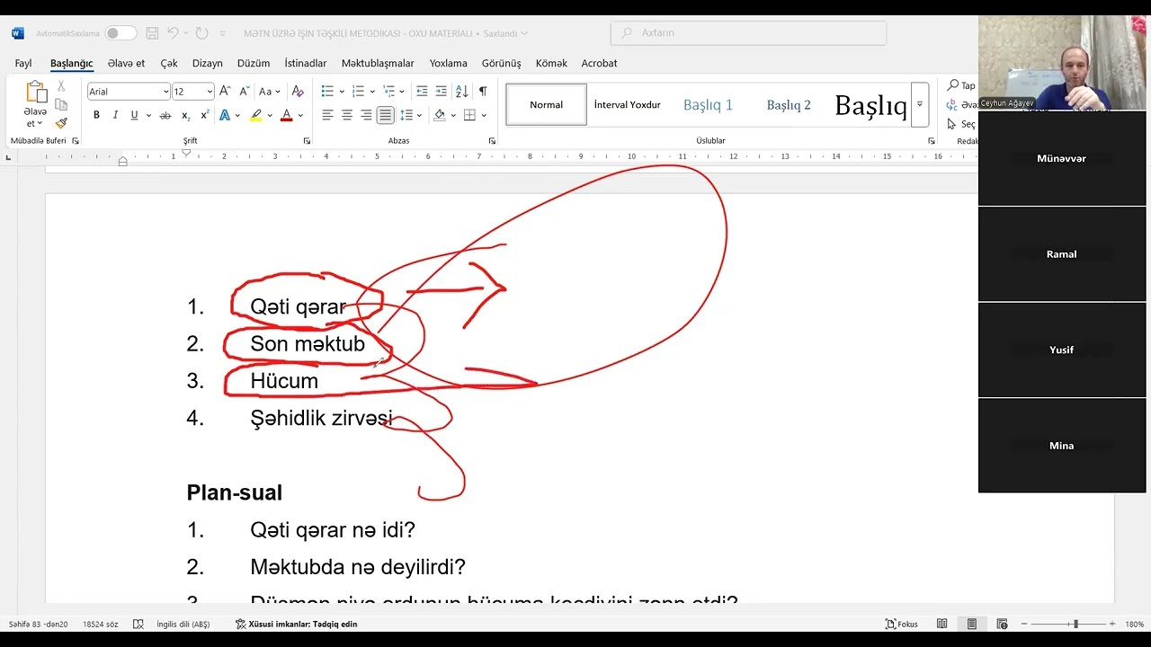Screen dimensions: 1151x647
Task: Open the Fayl menu
Action: click(23, 63)
